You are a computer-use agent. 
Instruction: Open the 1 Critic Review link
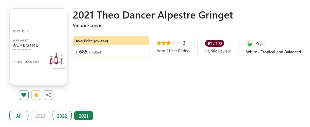click(x=218, y=51)
